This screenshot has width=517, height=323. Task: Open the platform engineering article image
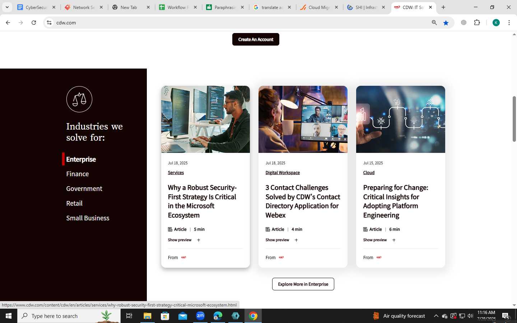click(x=401, y=119)
